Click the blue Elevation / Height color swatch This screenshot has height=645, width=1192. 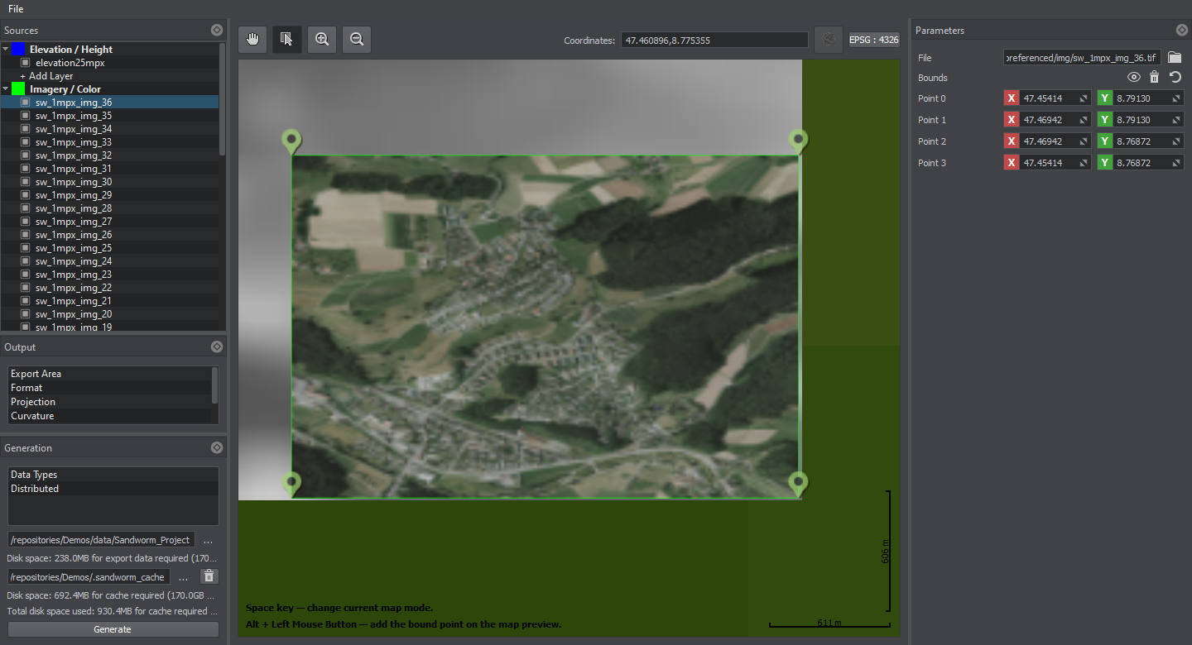pyautogui.click(x=18, y=49)
